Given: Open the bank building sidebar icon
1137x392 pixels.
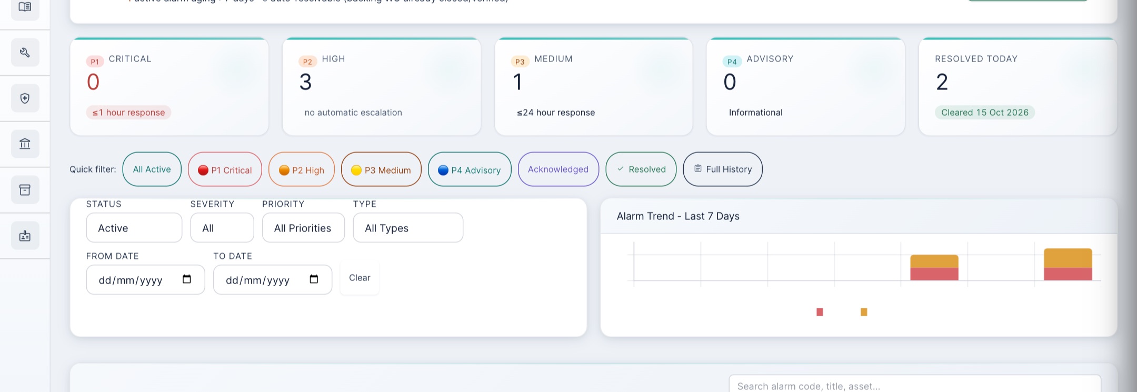Looking at the screenshot, I should coord(25,144).
